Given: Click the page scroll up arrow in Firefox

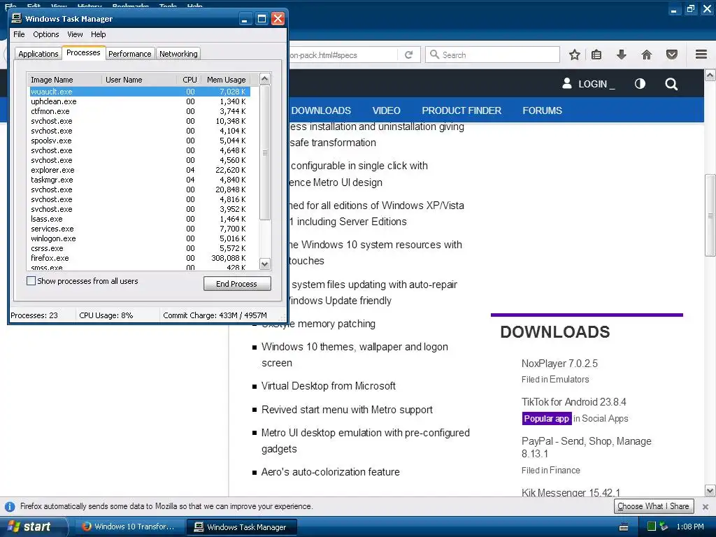Looking at the screenshot, I should click(x=710, y=75).
